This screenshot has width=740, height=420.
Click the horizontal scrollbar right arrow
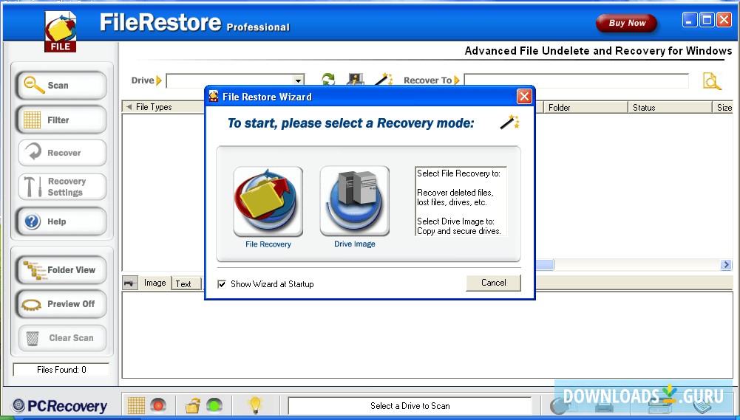pyautogui.click(x=726, y=265)
